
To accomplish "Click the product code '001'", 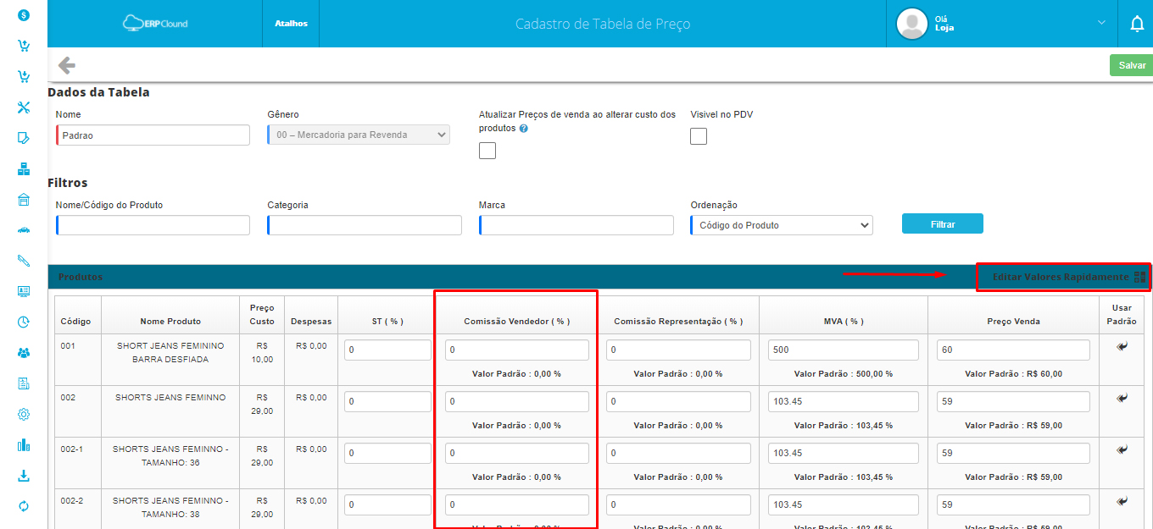I will point(68,346).
